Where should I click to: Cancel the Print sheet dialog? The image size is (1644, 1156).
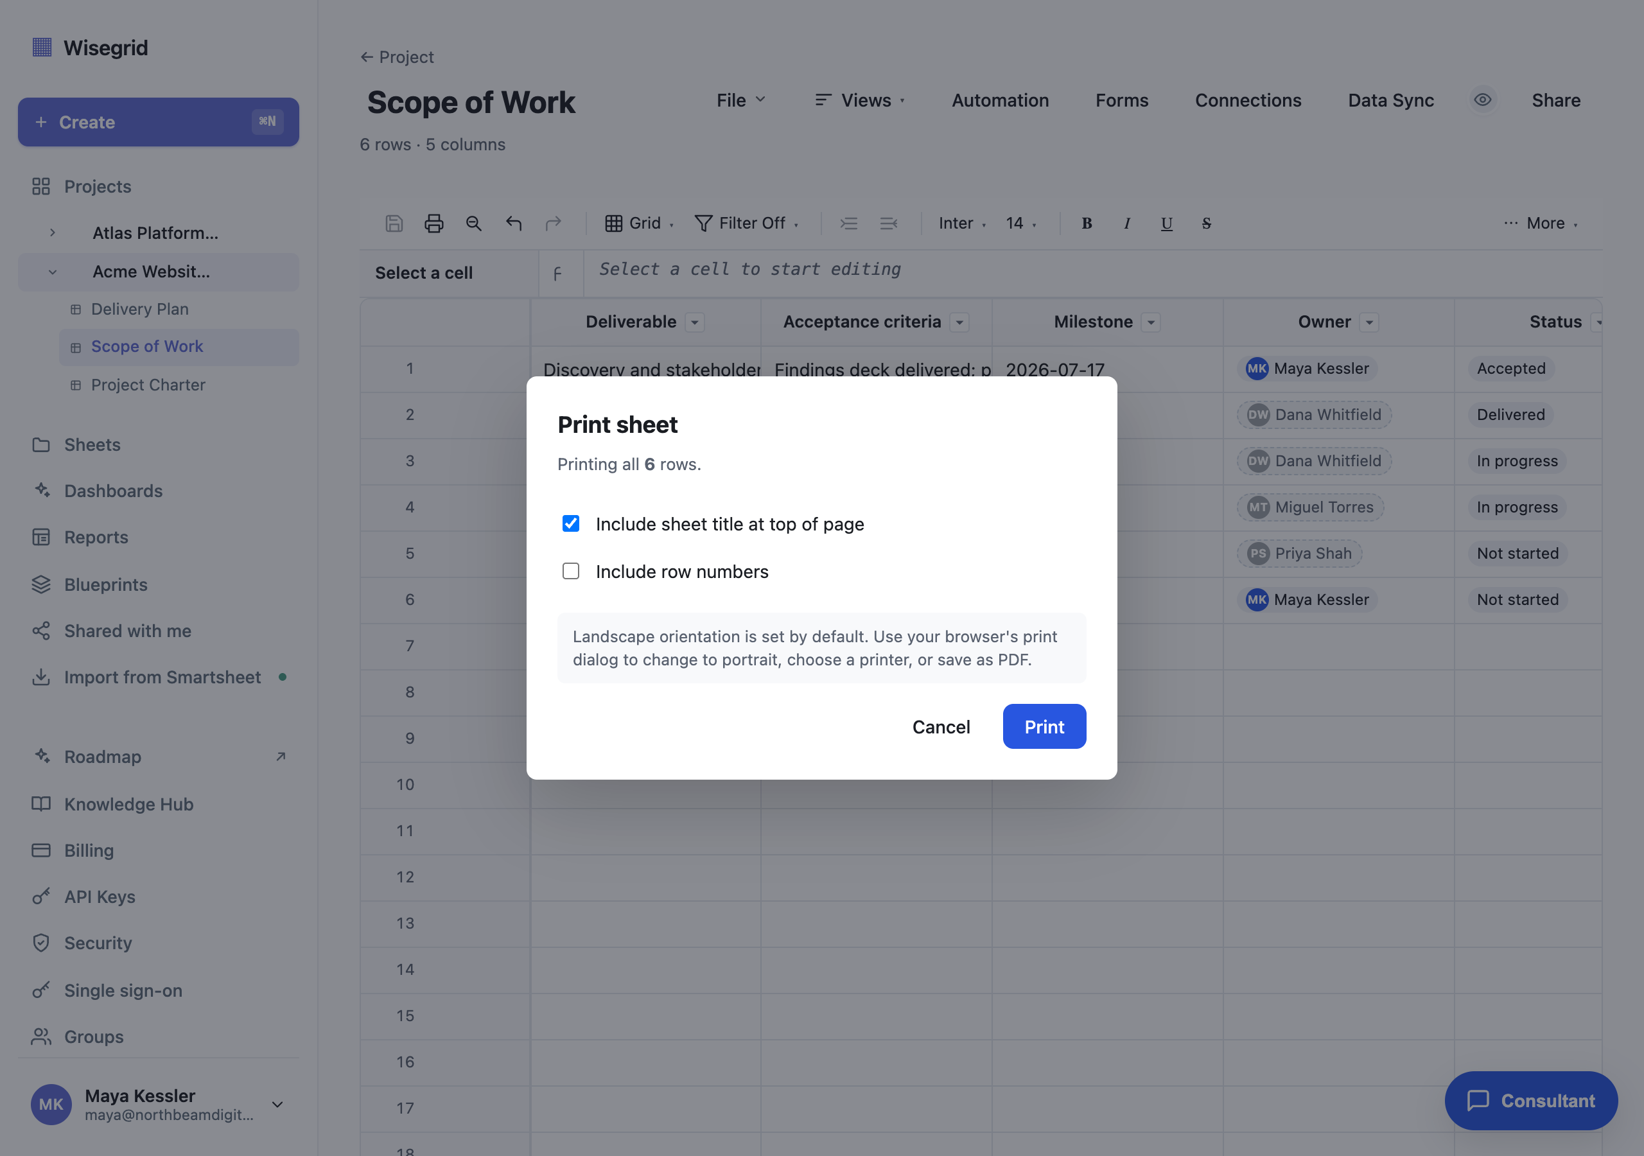[941, 726]
